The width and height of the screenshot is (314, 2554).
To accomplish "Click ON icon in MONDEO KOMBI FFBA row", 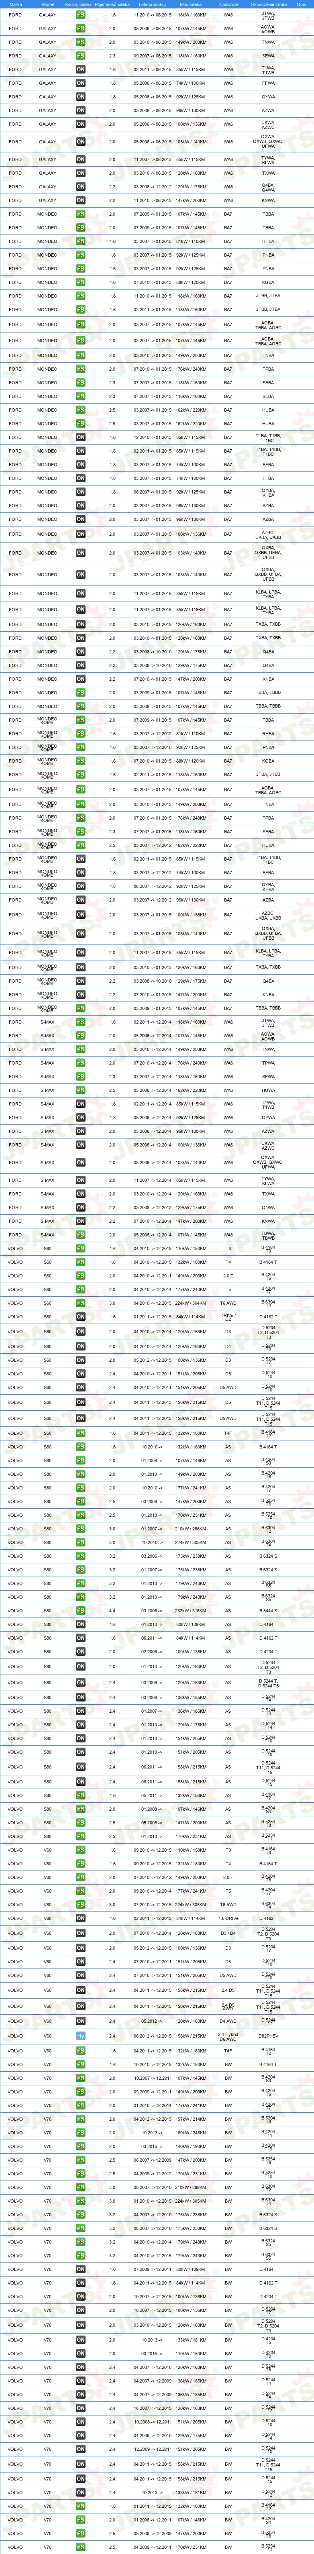I will pyautogui.click(x=81, y=873).
